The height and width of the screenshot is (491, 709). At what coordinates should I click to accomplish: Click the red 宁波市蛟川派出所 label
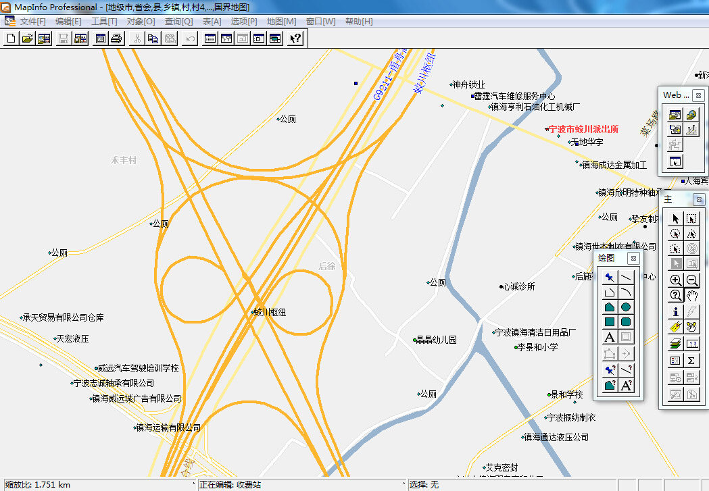pyautogui.click(x=583, y=129)
